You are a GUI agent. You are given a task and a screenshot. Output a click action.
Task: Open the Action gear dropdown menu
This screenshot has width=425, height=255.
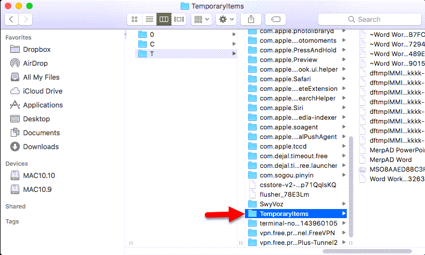[226, 19]
